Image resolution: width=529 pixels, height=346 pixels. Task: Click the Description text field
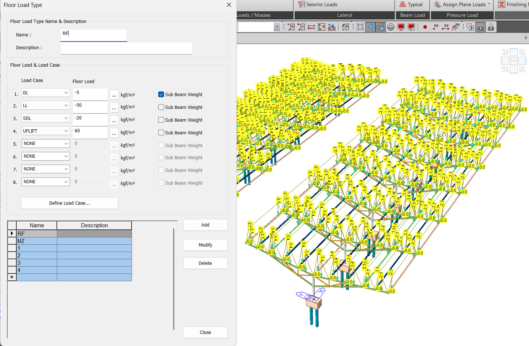(x=127, y=48)
